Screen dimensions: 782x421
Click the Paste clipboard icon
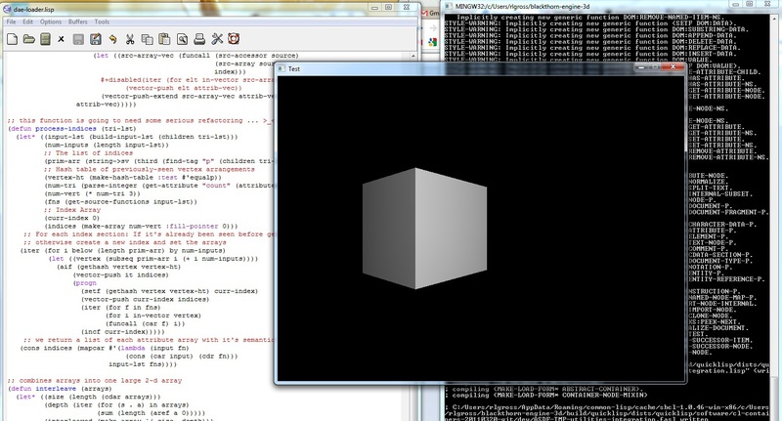coord(164,39)
